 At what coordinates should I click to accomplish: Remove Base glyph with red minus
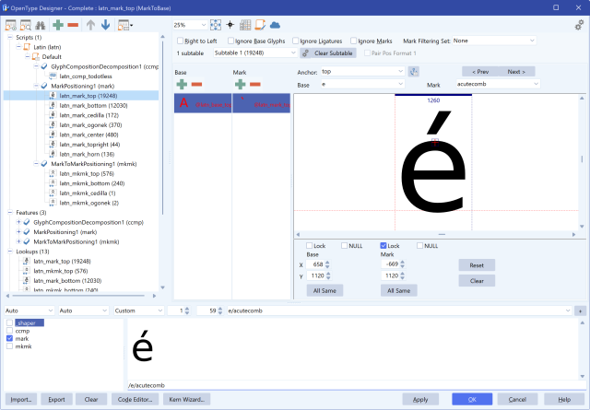coord(196,84)
